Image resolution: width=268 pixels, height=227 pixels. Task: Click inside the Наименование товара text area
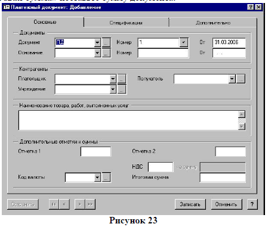(128, 120)
